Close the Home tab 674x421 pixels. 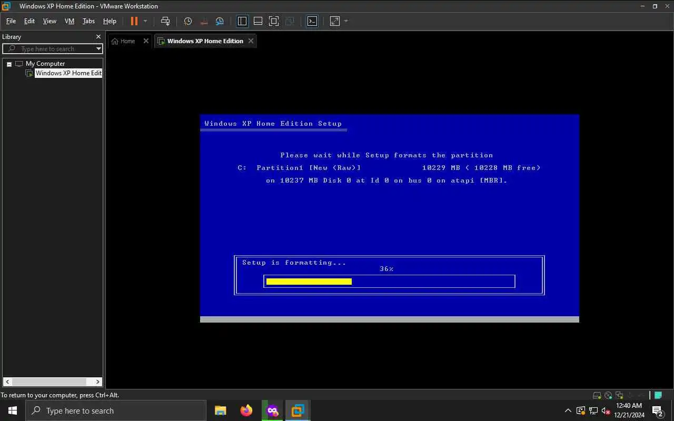click(x=146, y=41)
